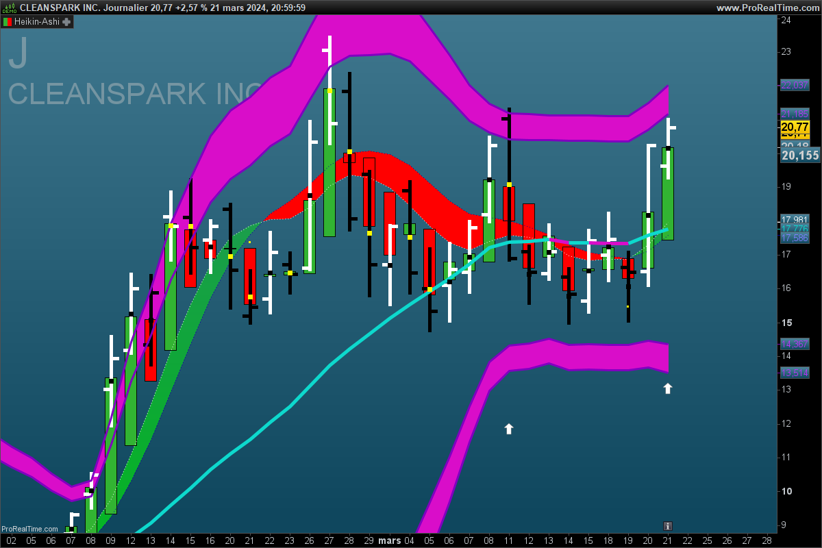The image size is (822, 548).
Task: Click the white 17,981 value label
Action: coord(795,220)
